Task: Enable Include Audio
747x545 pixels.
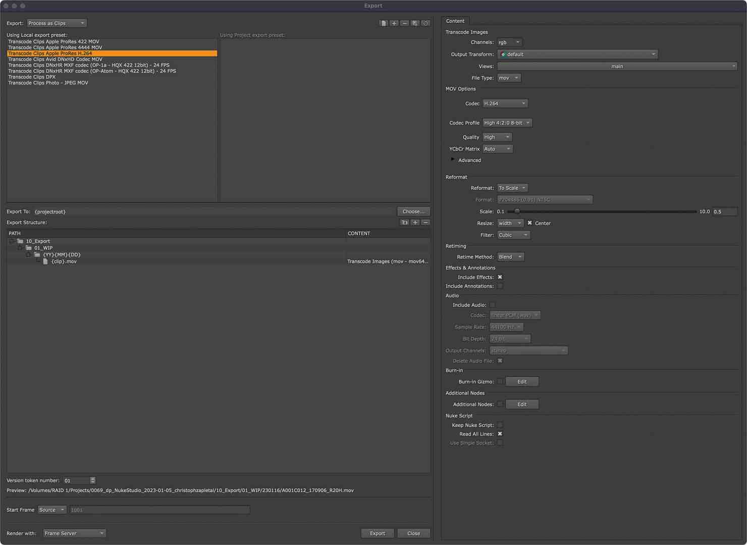Action: click(492, 305)
